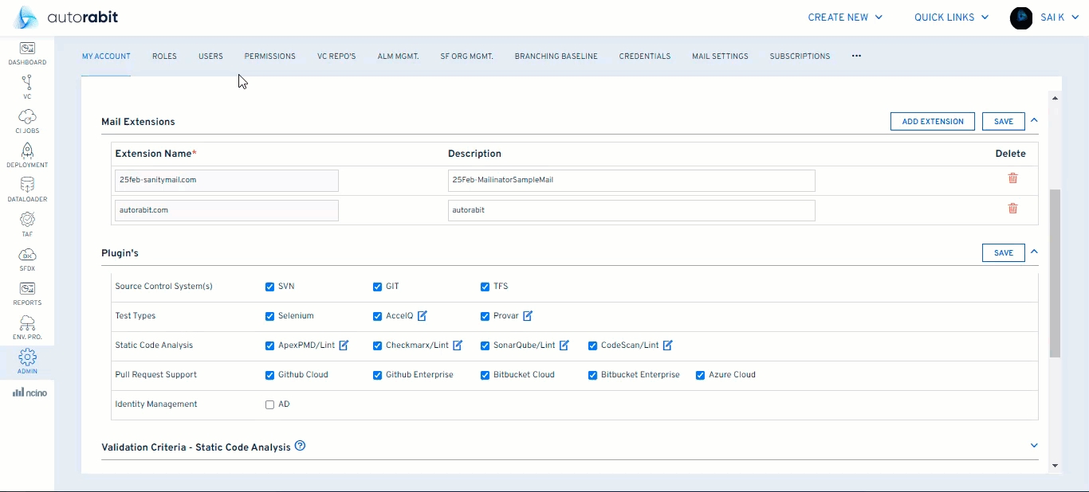This screenshot has height=492, width=1089.
Task: Expand the Quick Links dropdown
Action: click(951, 18)
